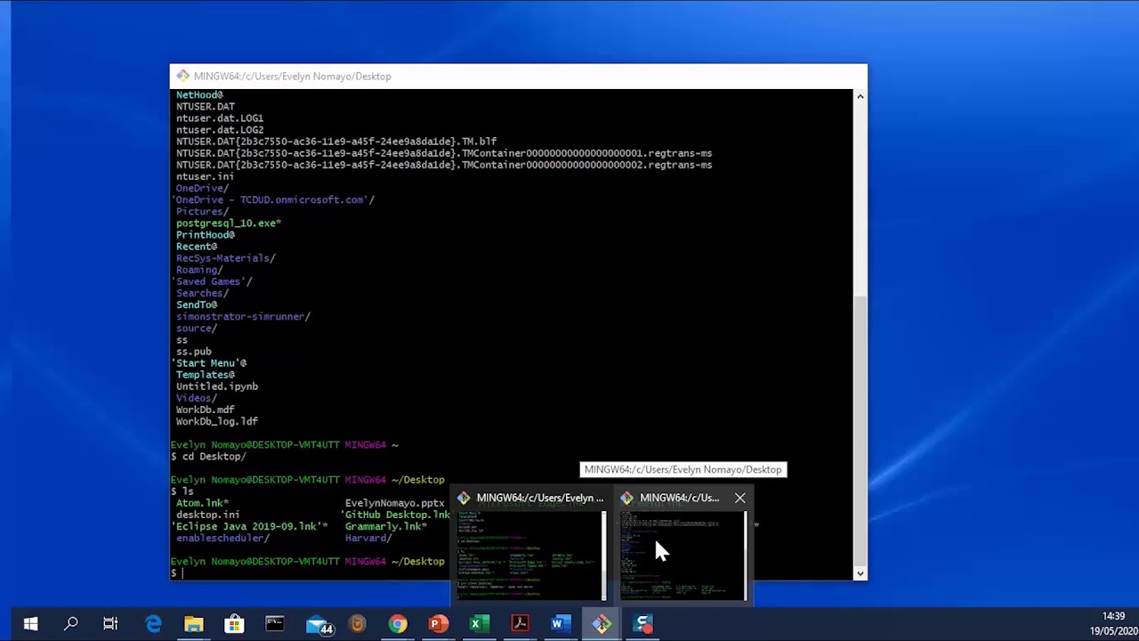The image size is (1139, 641).
Task: Open Mail app showing 44 badge
Action: 319,624
